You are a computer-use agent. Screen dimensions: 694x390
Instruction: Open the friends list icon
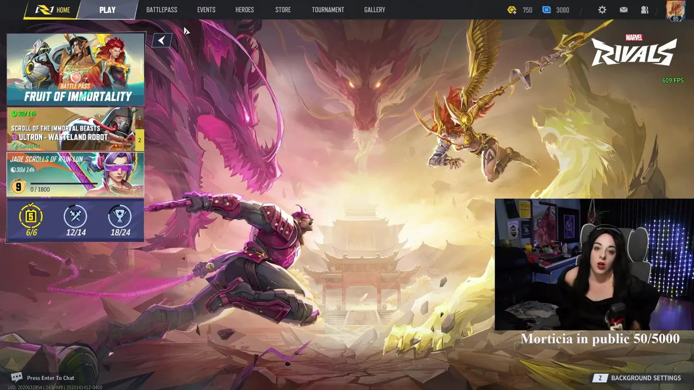tap(645, 10)
